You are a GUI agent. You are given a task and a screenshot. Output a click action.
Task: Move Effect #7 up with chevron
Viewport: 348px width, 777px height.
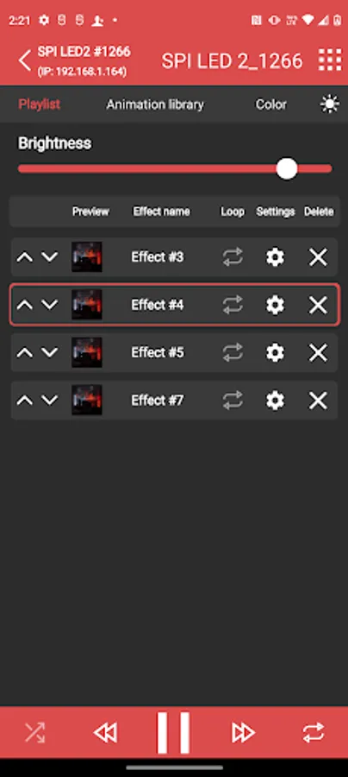click(25, 400)
